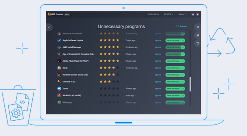The image size is (247, 136).
Task: Open the bar chart icon in right sidebar
Action: (x=198, y=35)
